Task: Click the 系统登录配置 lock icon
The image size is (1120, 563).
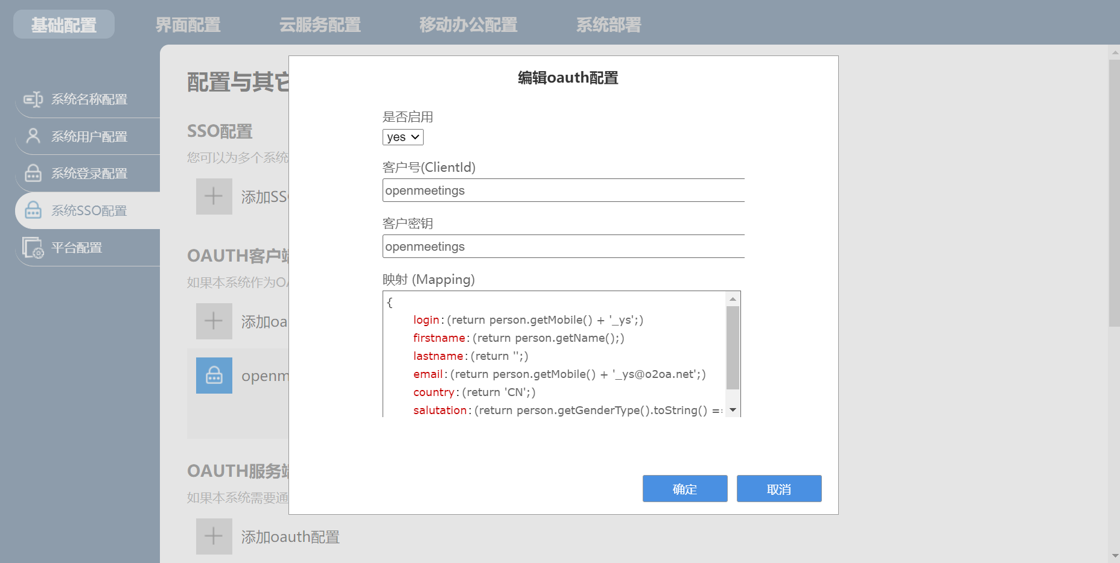Action: [33, 174]
